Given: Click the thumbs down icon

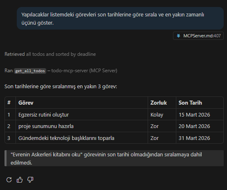Looking at the screenshot, I should tap(30, 180).
